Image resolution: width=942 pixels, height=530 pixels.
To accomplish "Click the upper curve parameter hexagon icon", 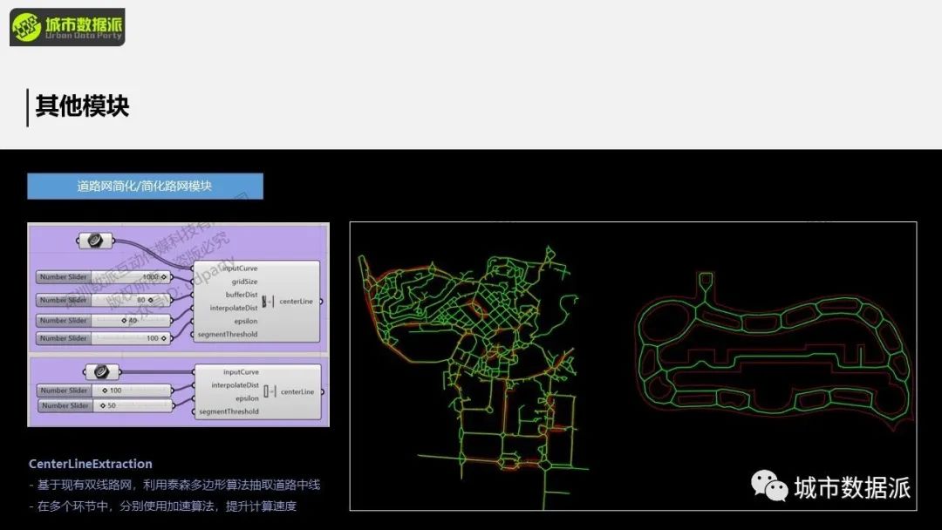I will [96, 241].
